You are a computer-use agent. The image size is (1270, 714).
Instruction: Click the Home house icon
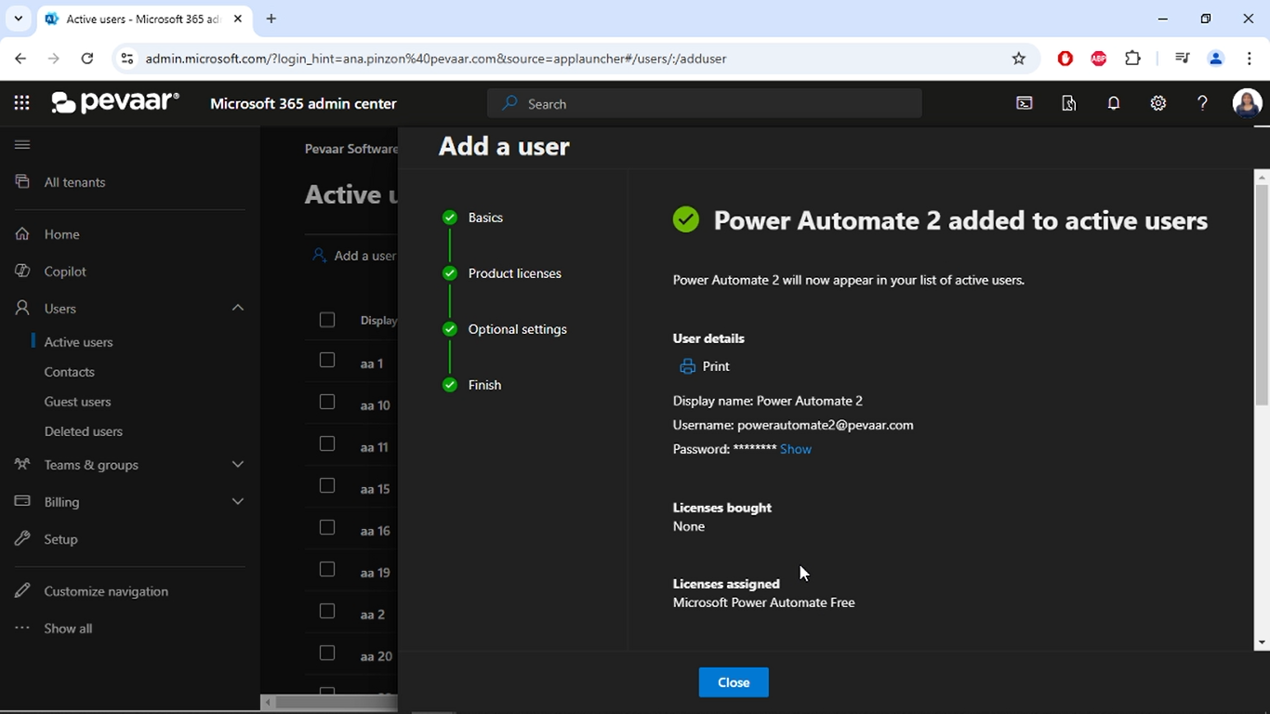pyautogui.click(x=22, y=234)
